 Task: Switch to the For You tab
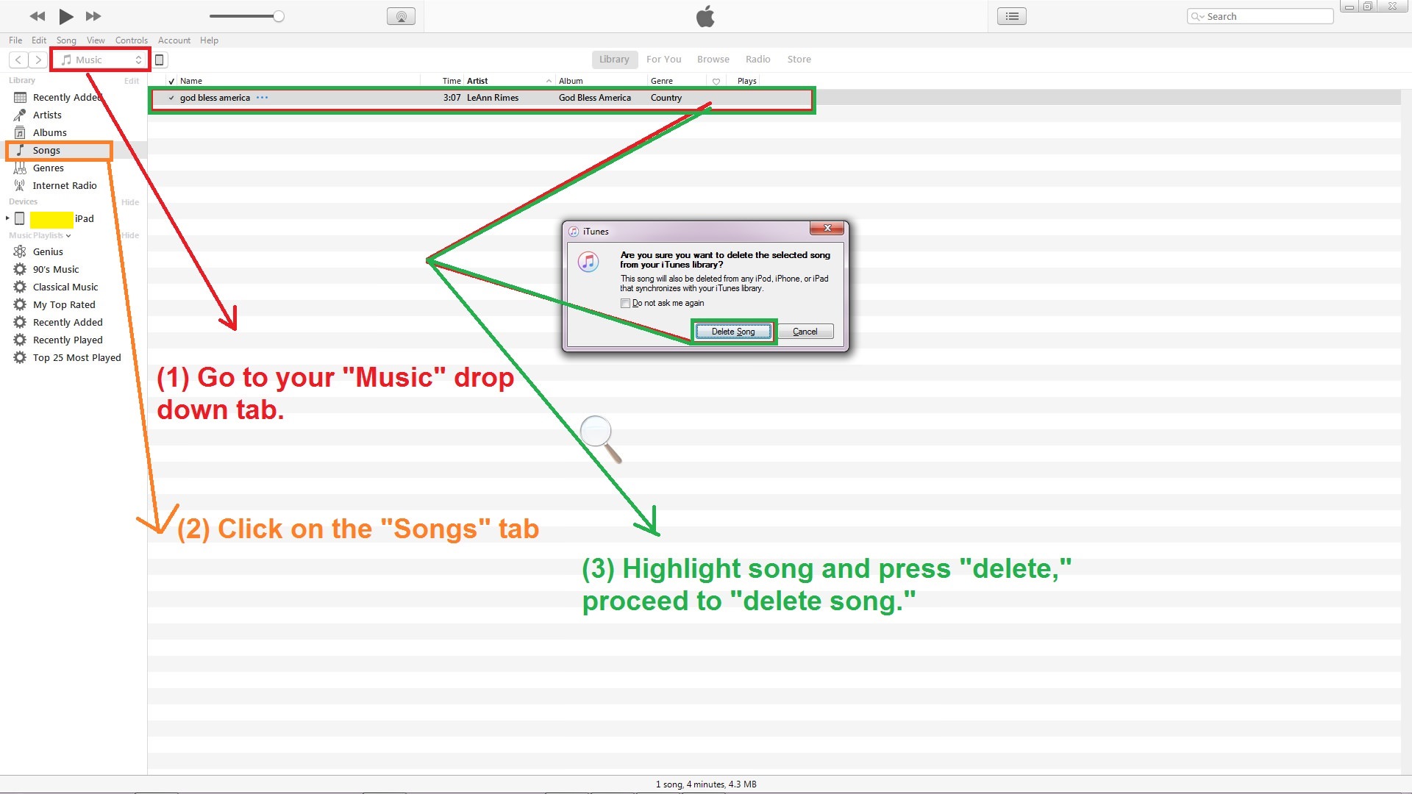(x=663, y=59)
